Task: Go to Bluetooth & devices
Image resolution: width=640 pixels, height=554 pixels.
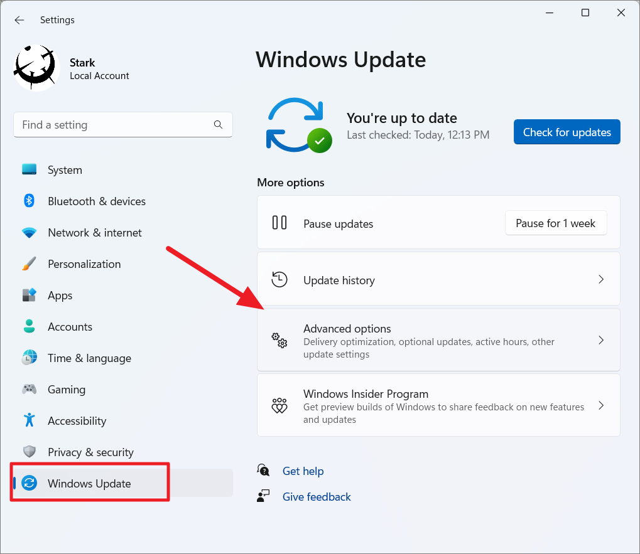Action: point(123,201)
